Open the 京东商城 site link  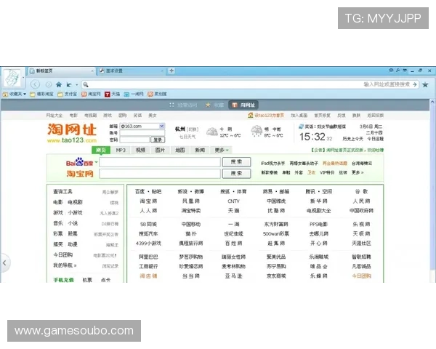[276, 276]
